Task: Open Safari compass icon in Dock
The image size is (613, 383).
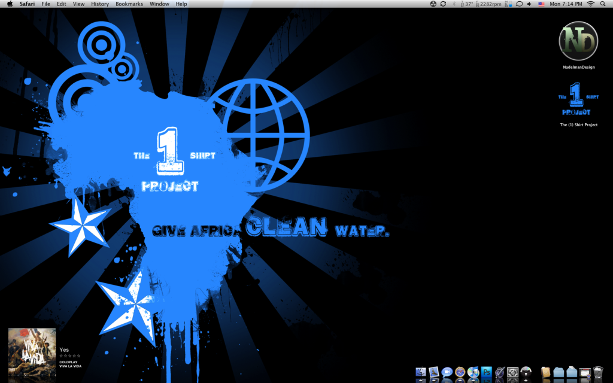Action: tap(460, 372)
